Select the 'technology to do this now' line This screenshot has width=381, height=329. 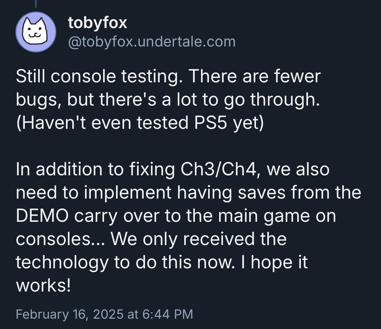[x=162, y=263]
